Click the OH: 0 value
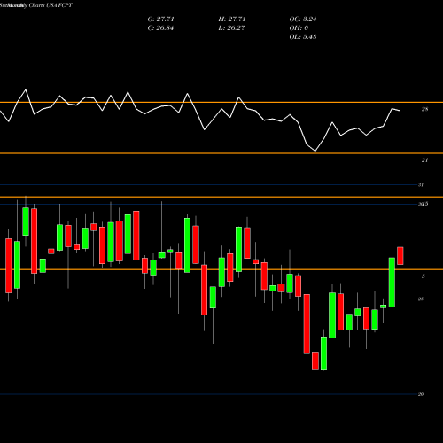The image size is (443, 443). click(x=299, y=28)
